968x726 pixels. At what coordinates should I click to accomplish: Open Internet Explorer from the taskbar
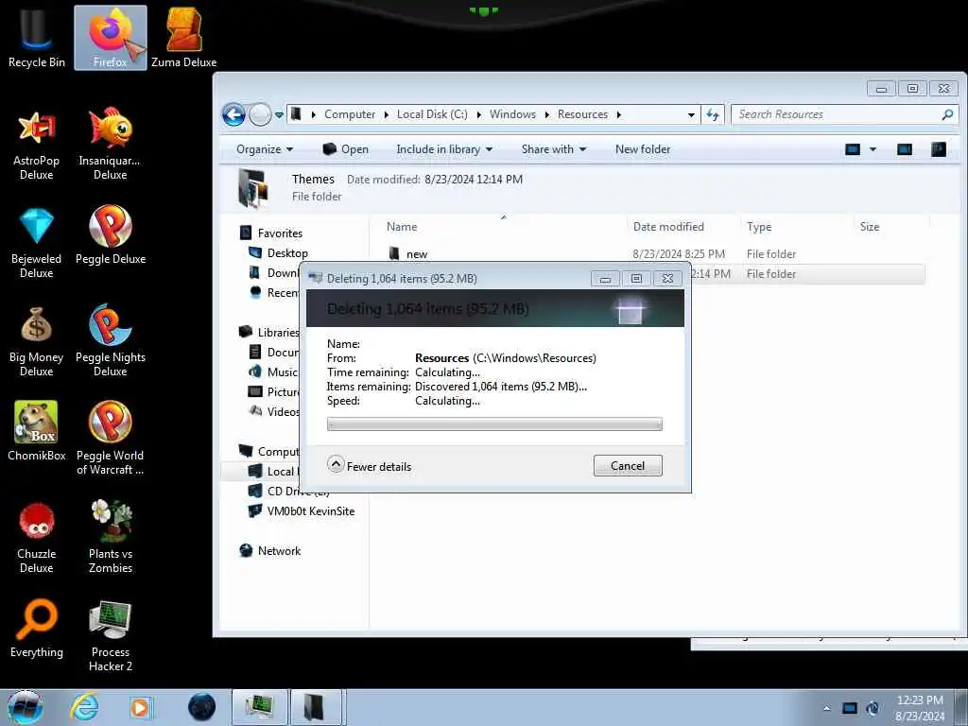(84, 707)
